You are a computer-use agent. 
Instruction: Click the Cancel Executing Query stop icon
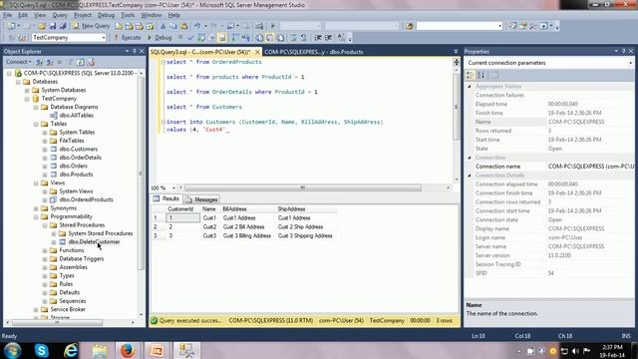[x=180, y=38]
